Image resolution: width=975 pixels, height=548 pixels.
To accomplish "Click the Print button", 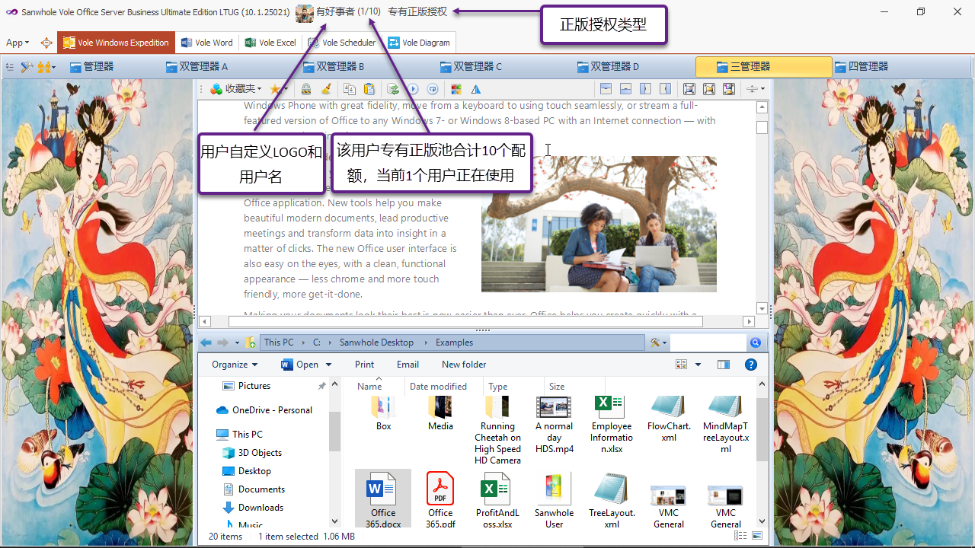I will (365, 365).
